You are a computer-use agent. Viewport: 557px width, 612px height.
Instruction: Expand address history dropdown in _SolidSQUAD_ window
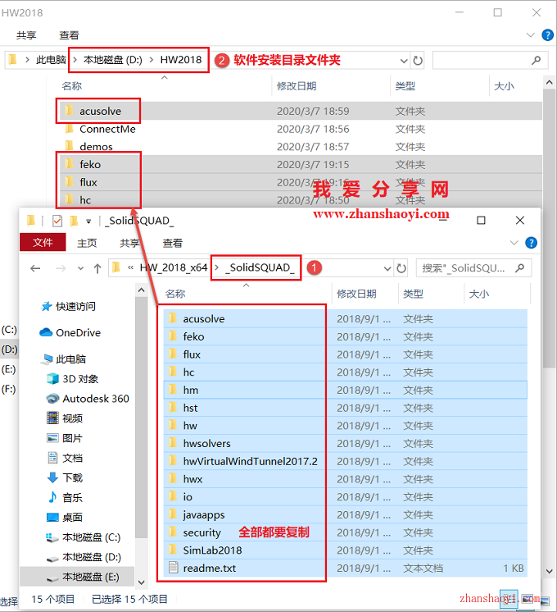coord(387,268)
